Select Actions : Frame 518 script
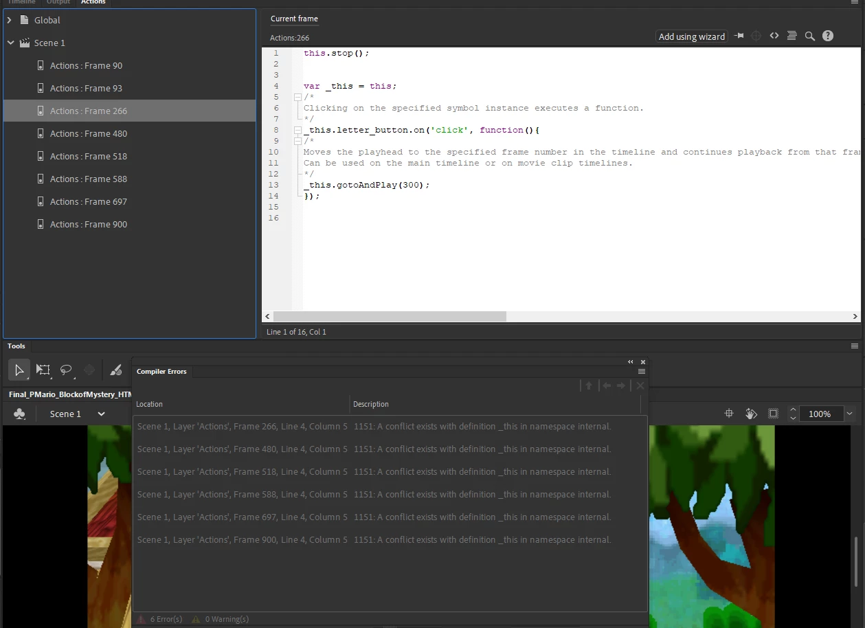Viewport: 865px width, 628px height. click(x=130, y=156)
